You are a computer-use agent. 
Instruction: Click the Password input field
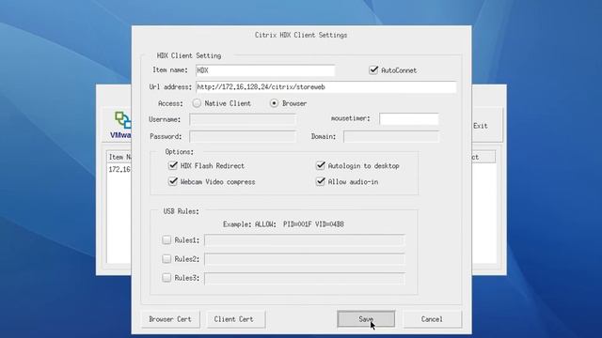coord(243,136)
